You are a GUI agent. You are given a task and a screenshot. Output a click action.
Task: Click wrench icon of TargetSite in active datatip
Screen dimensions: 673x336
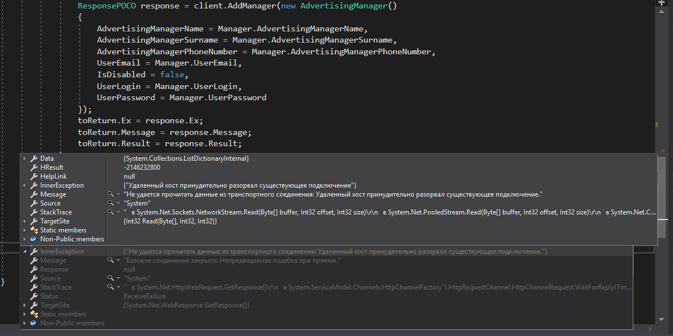click(34, 221)
